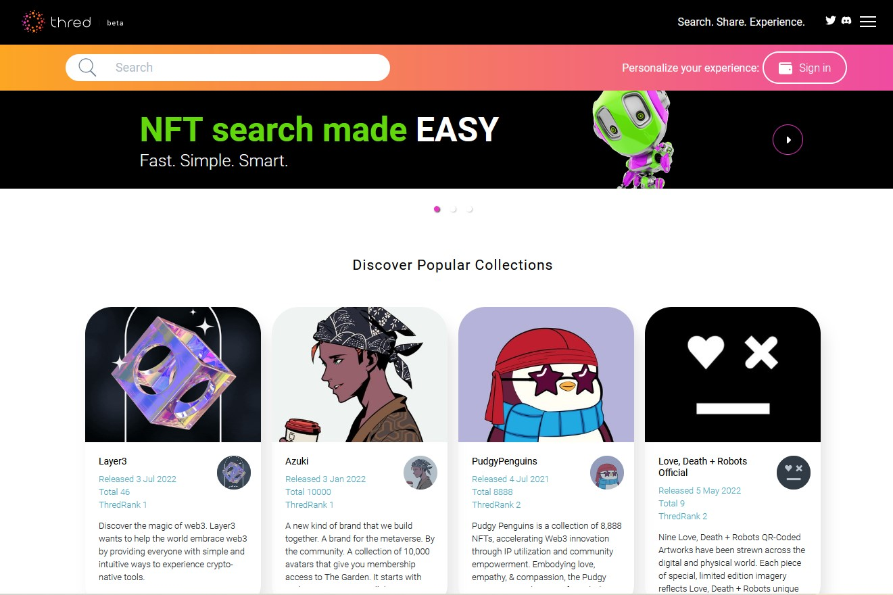Select the second carousel dot
The image size is (893, 595).
click(x=454, y=210)
